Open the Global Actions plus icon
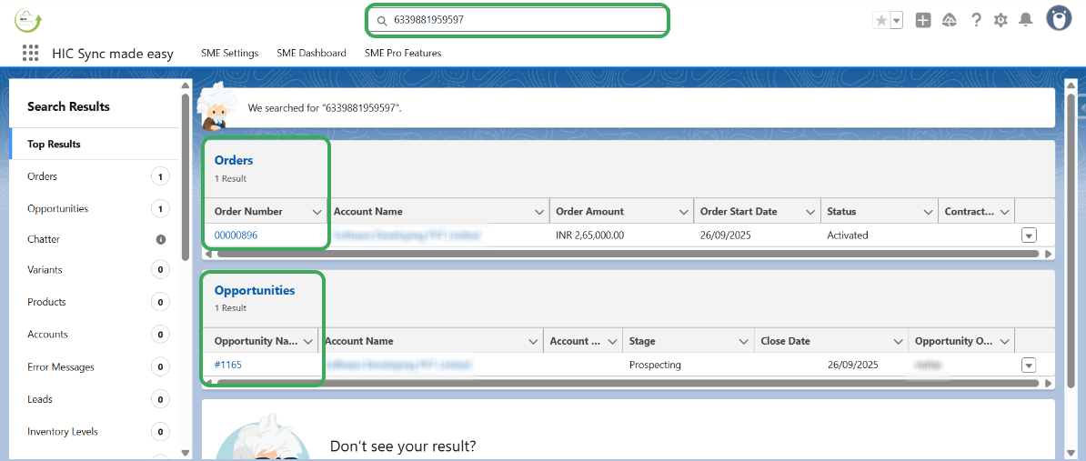The height and width of the screenshot is (461, 1086). click(923, 21)
